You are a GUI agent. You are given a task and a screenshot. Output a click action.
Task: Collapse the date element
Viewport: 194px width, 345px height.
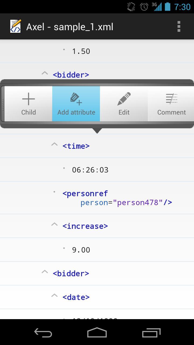pyautogui.click(x=54, y=295)
